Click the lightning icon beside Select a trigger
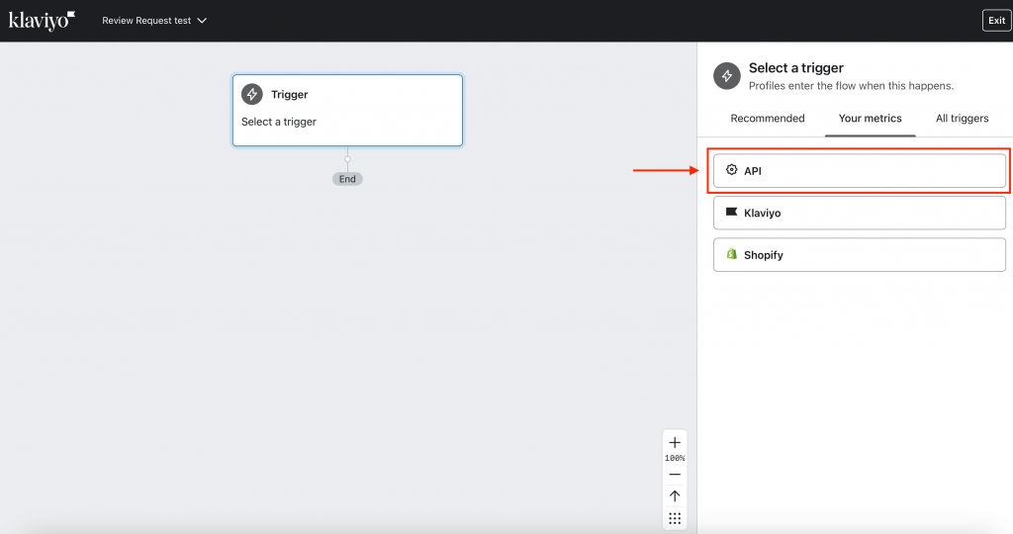Viewport: 1013px width, 534px height. point(727,76)
